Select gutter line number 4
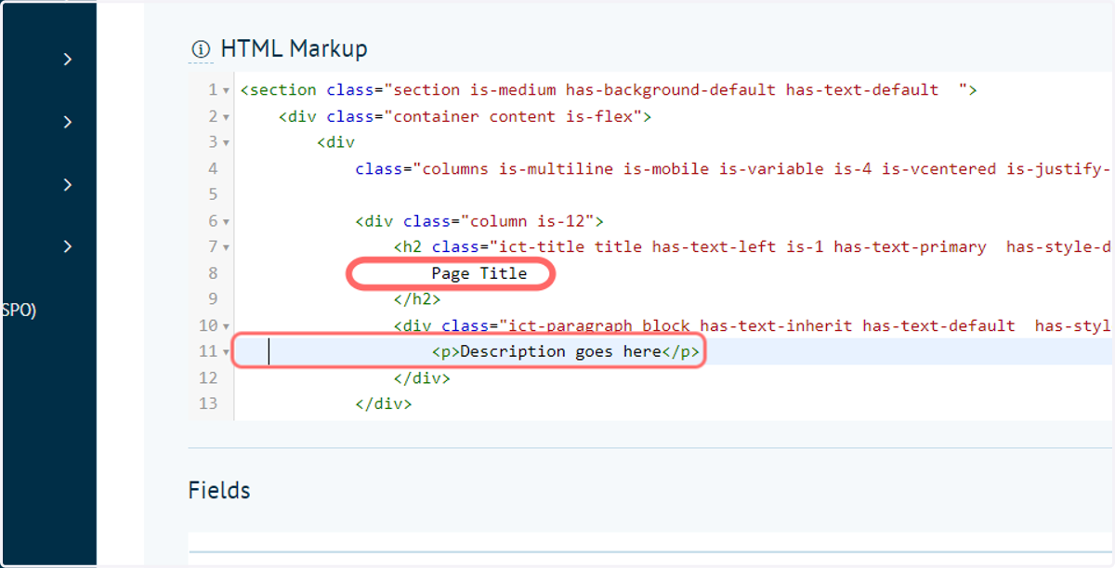The height and width of the screenshot is (568, 1115). [214, 169]
